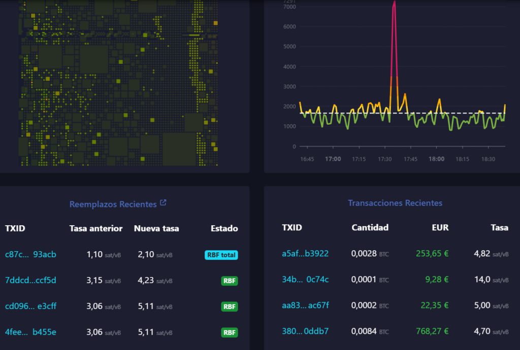This screenshot has width=520, height=350.
Task: Click the green RBF badge for 7ddcd...ccf5d
Action: pos(230,281)
